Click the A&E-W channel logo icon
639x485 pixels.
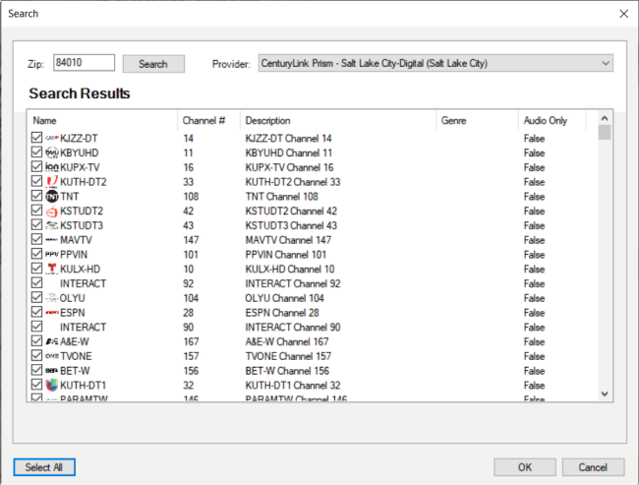pyautogui.click(x=52, y=341)
